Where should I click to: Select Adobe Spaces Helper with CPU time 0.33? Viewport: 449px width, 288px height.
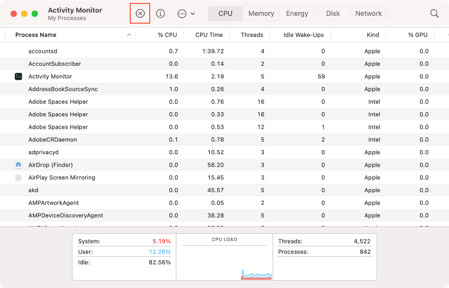[x=224, y=114]
